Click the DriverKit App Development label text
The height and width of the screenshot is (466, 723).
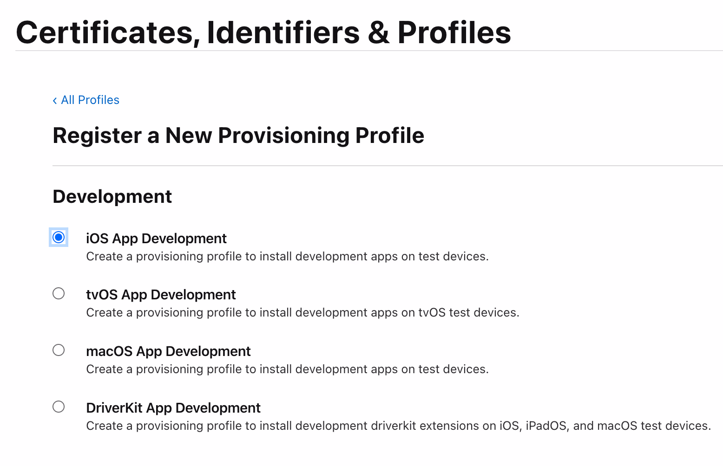tap(173, 408)
